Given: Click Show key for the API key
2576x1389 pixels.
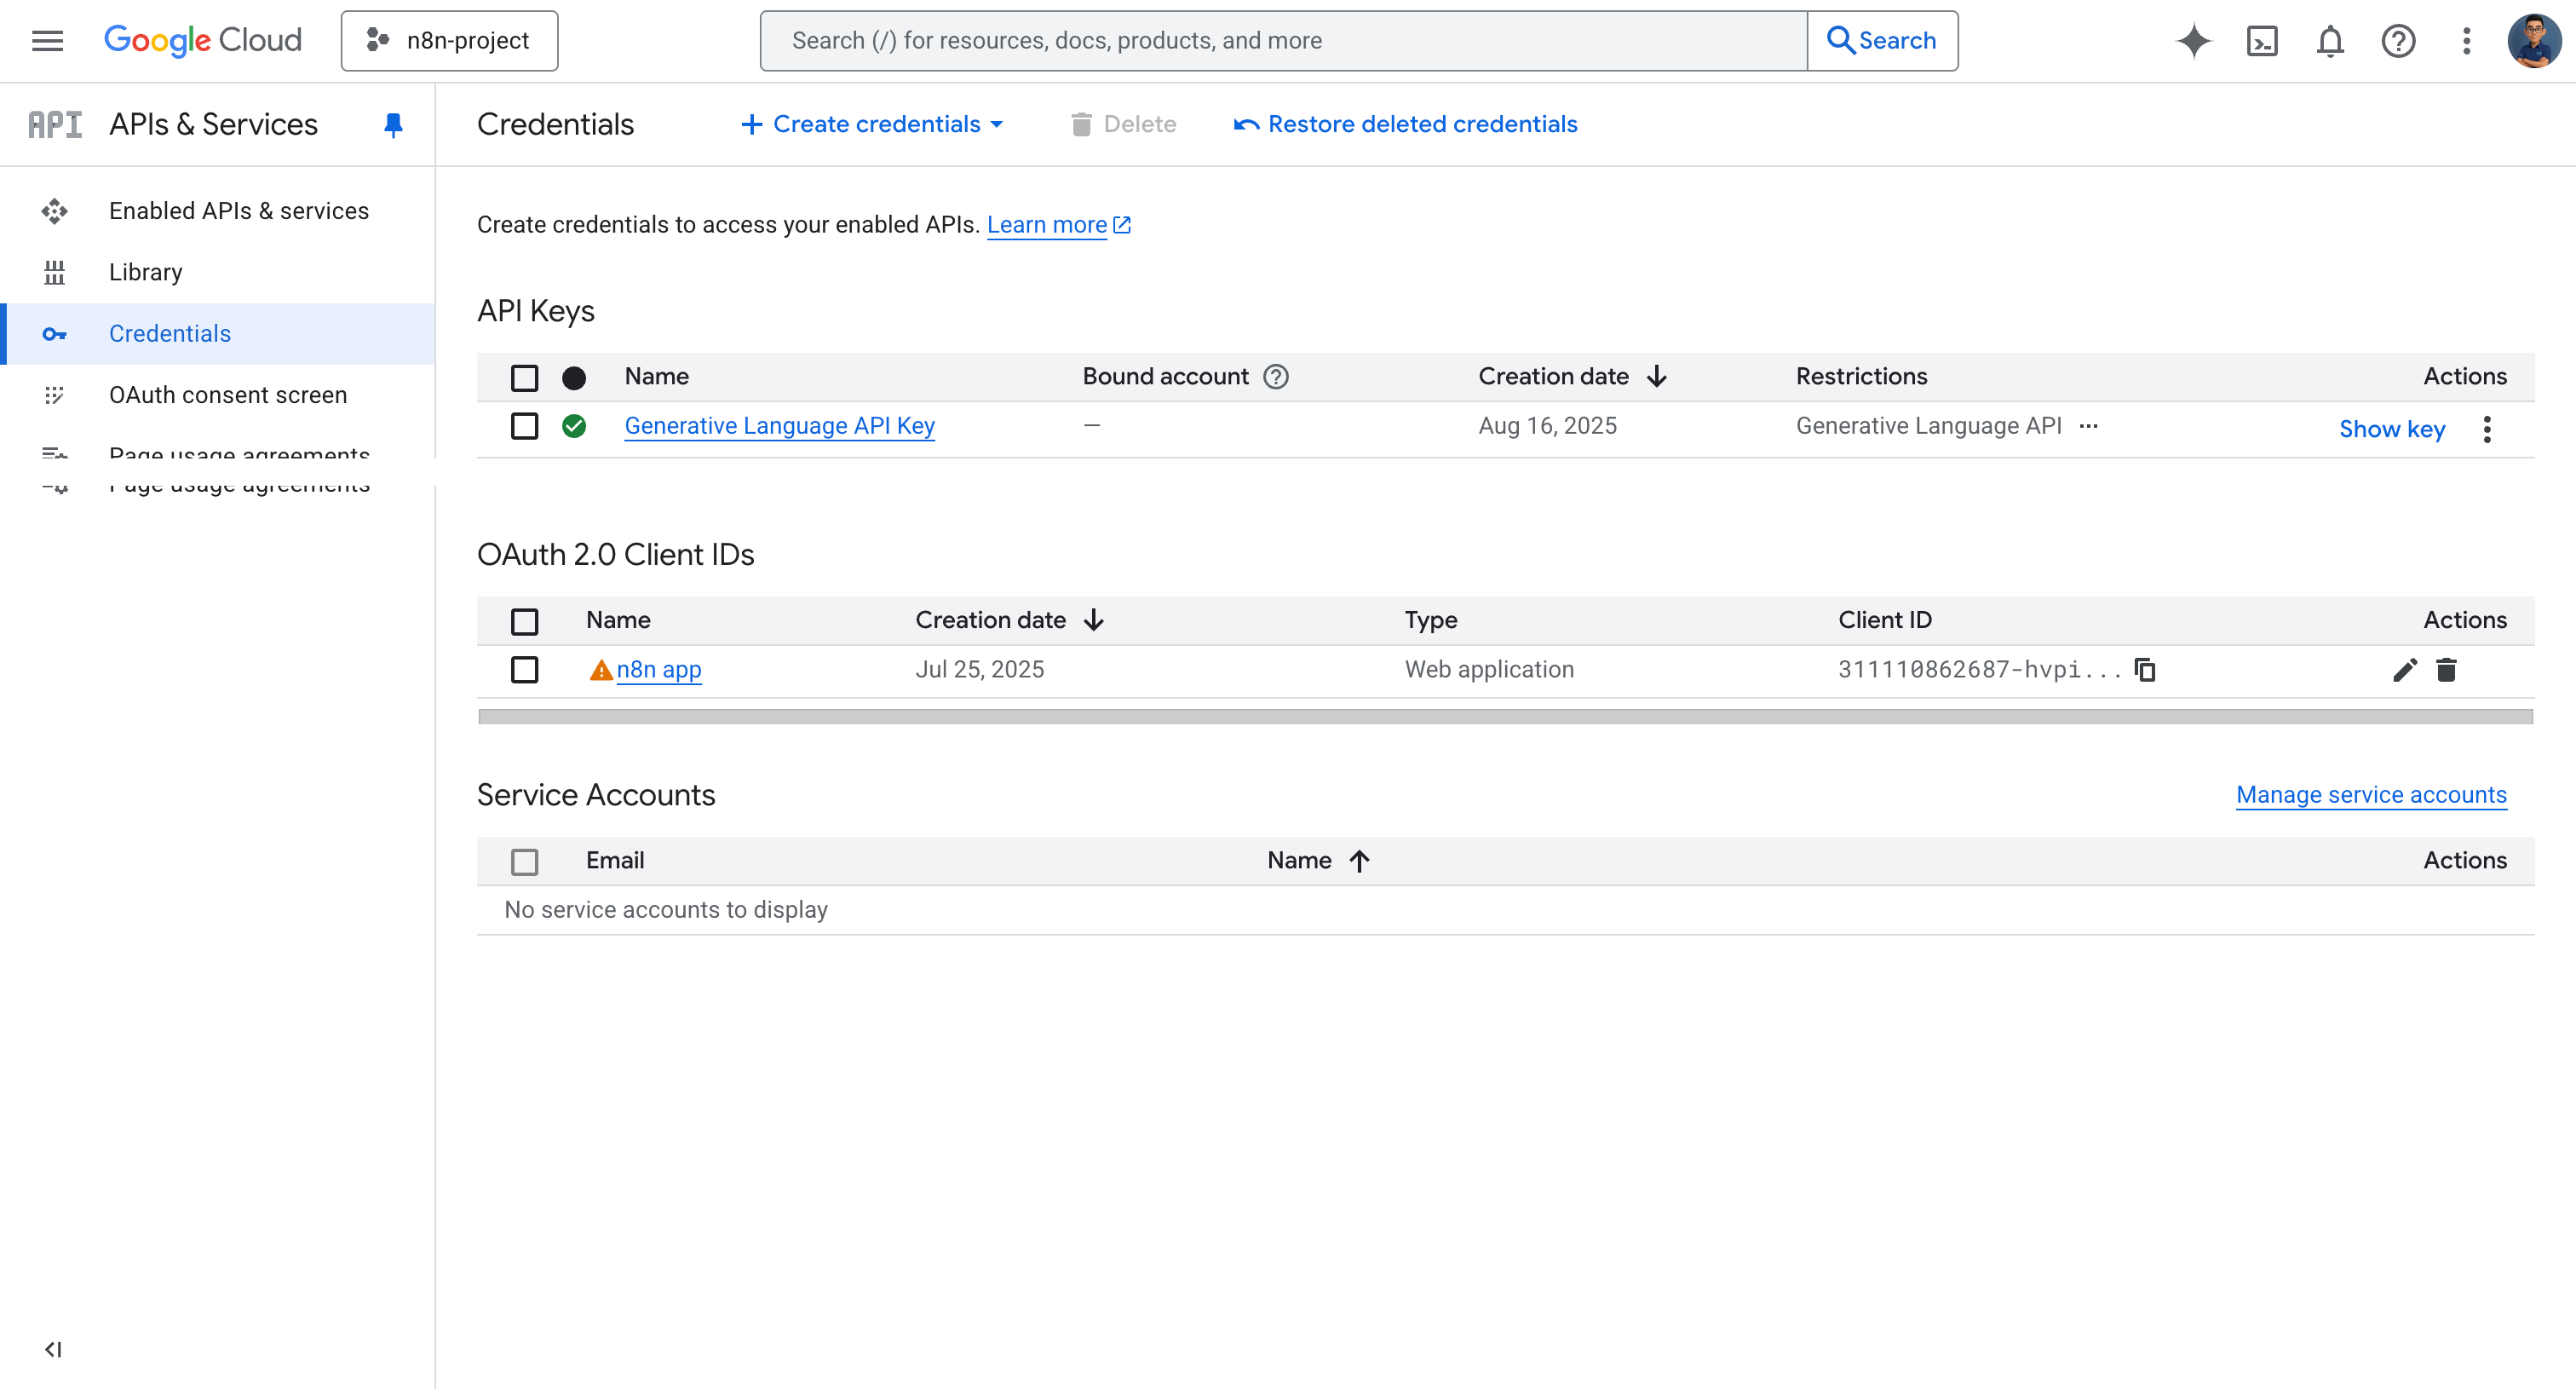Looking at the screenshot, I should [x=2391, y=429].
